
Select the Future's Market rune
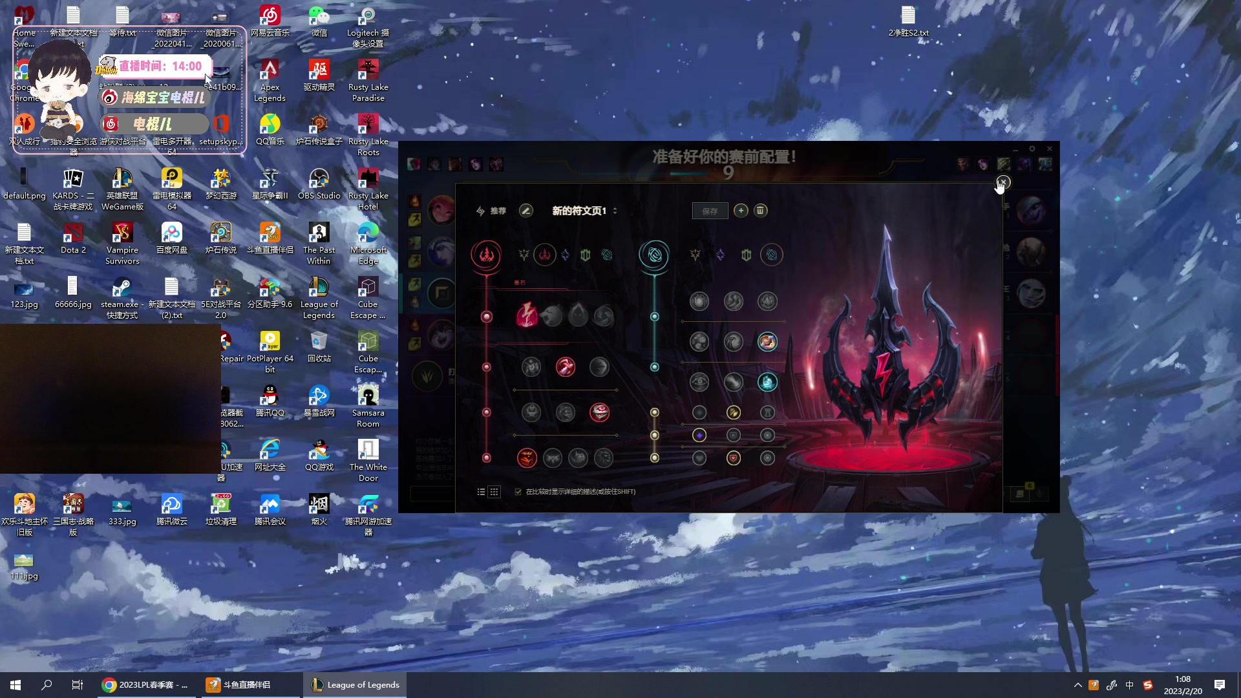coord(699,341)
